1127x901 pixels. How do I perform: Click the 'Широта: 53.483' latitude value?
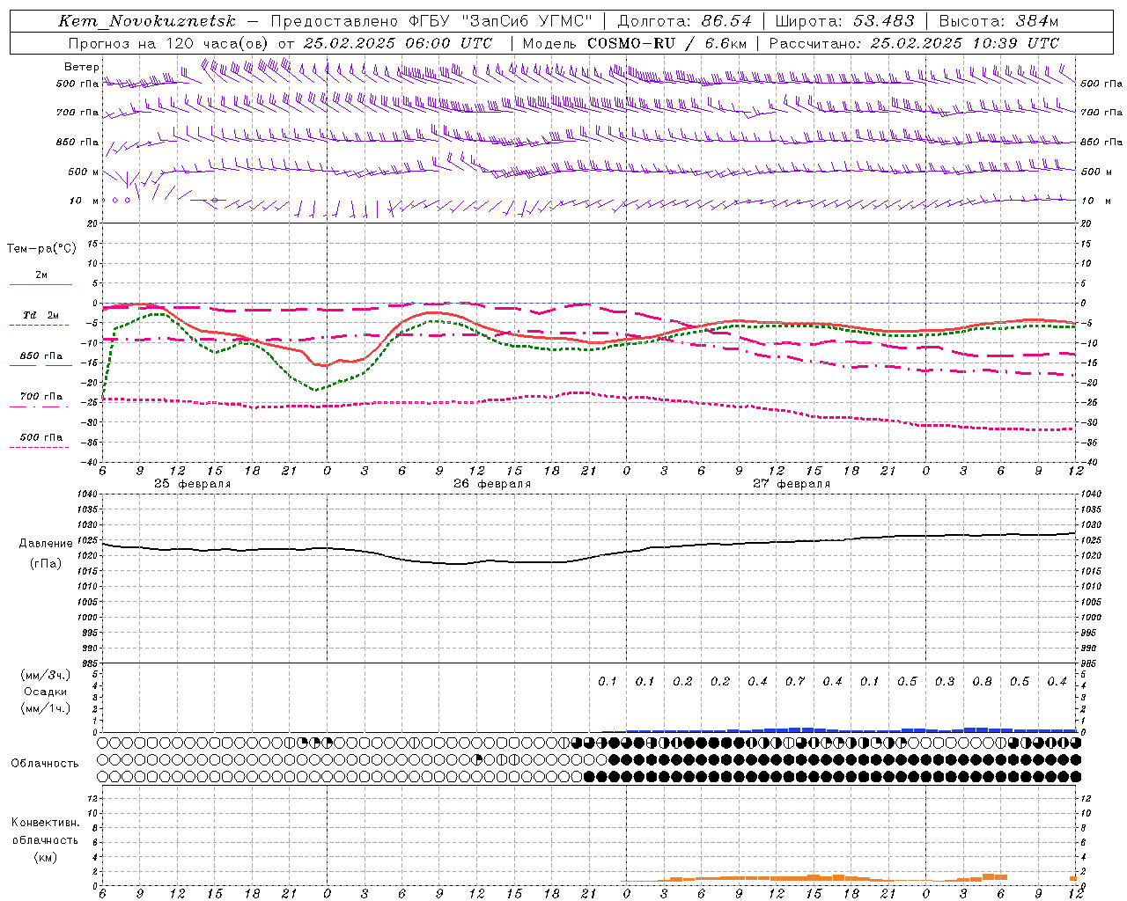tap(845, 21)
